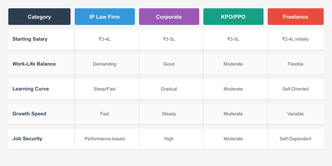Select the red Freelance column header

tap(295, 17)
